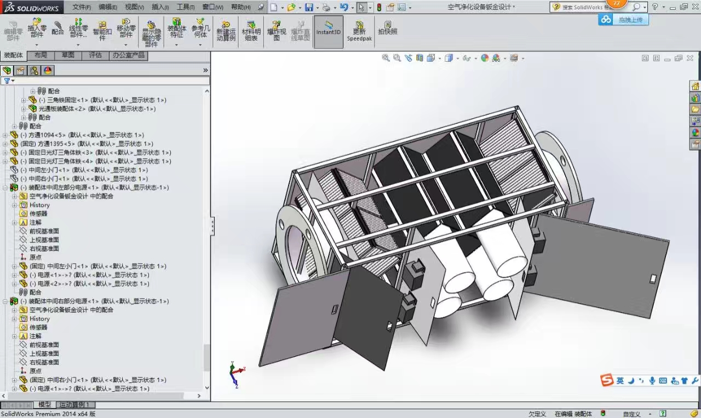Viewport: 701px width, 418px height.
Task: Click the Previous View icon in view toolbar
Action: [x=408, y=58]
